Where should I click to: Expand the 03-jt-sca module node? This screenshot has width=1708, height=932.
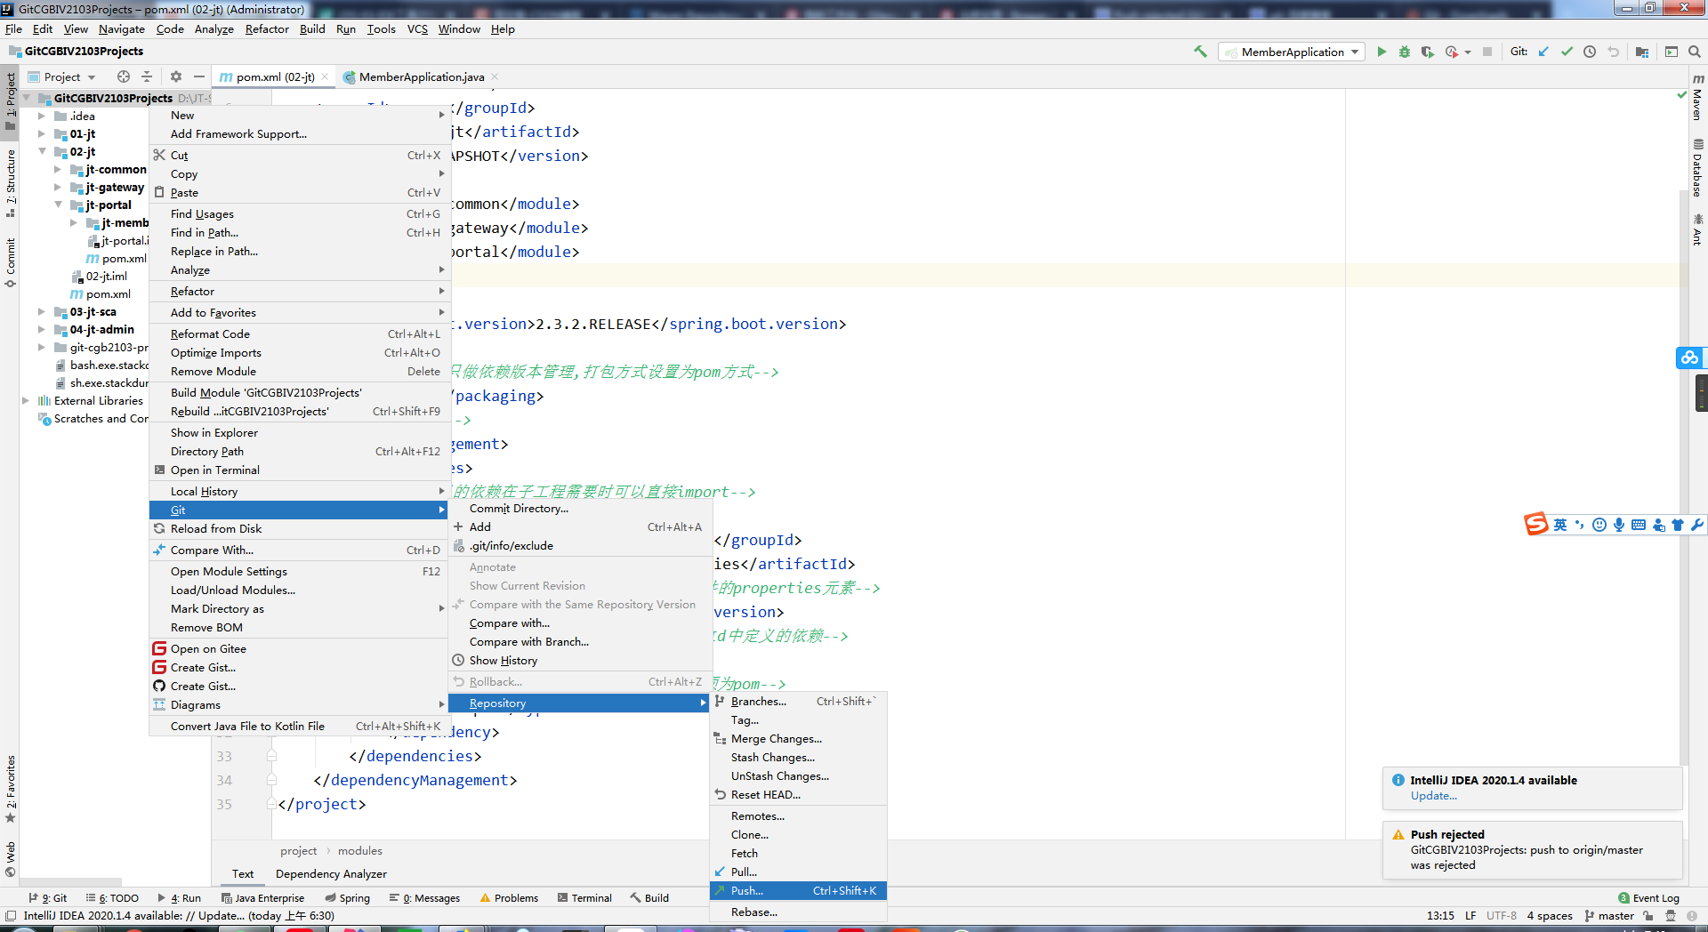coord(41,311)
